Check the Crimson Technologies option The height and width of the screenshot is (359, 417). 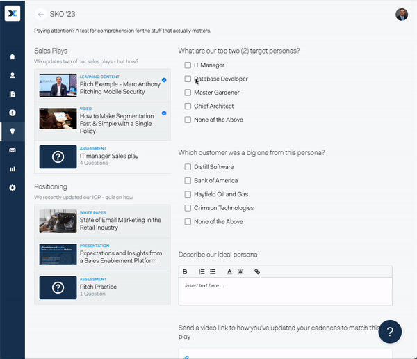click(x=188, y=208)
